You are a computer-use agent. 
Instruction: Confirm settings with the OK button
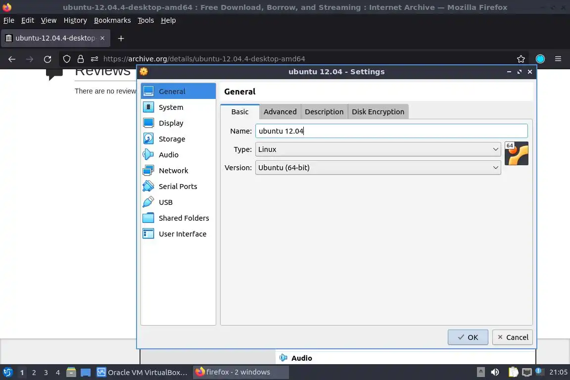(x=468, y=337)
